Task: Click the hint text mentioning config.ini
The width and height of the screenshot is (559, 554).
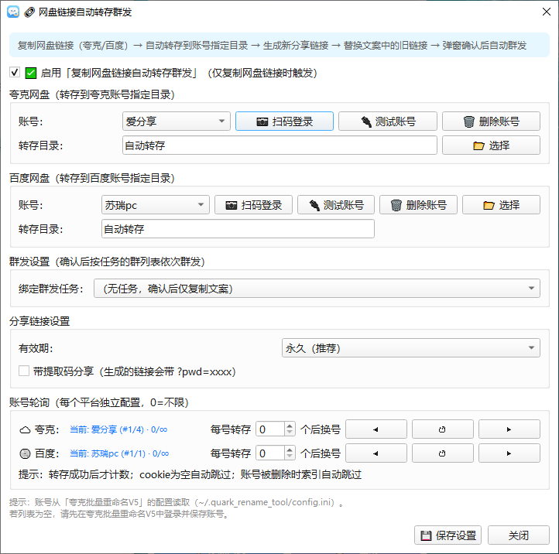Action: coord(177,502)
